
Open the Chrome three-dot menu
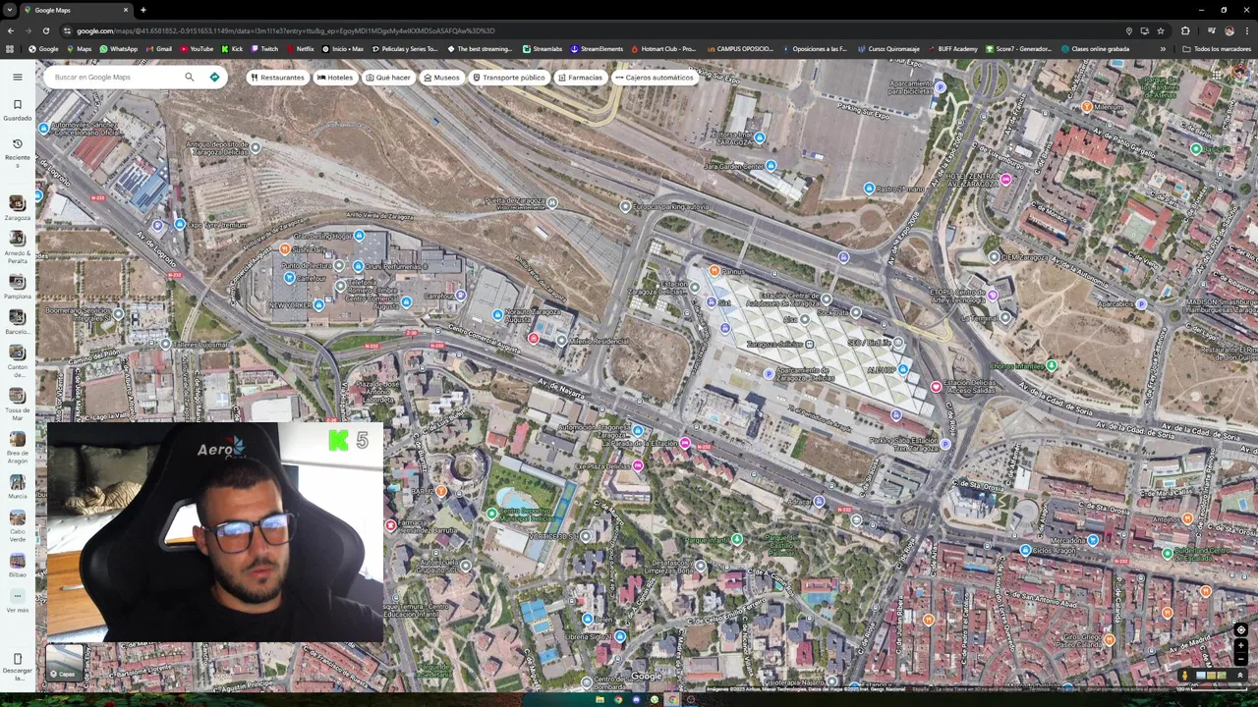point(1246,30)
